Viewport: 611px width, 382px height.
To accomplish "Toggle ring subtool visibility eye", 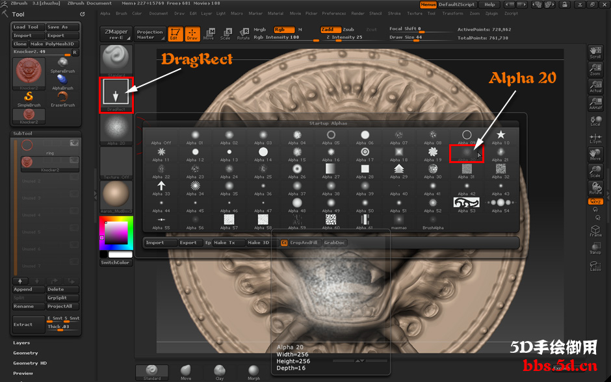I will click(x=74, y=144).
